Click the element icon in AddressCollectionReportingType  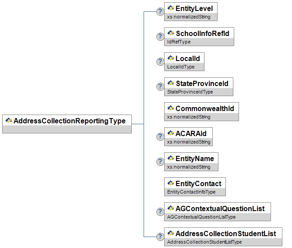(x=9, y=121)
